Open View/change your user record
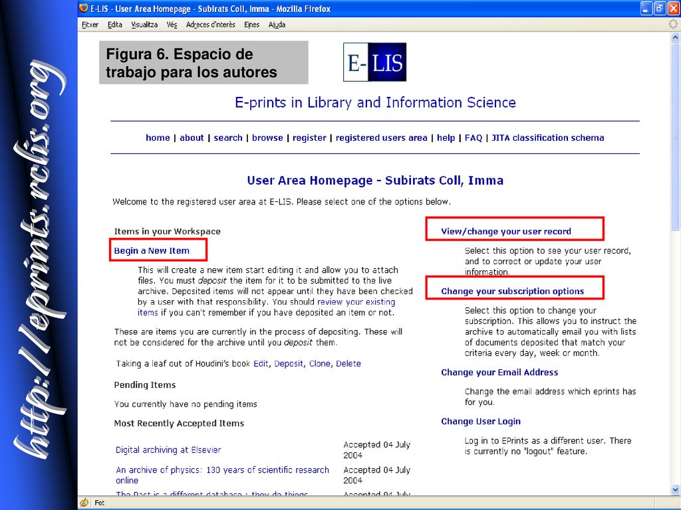 coord(506,231)
